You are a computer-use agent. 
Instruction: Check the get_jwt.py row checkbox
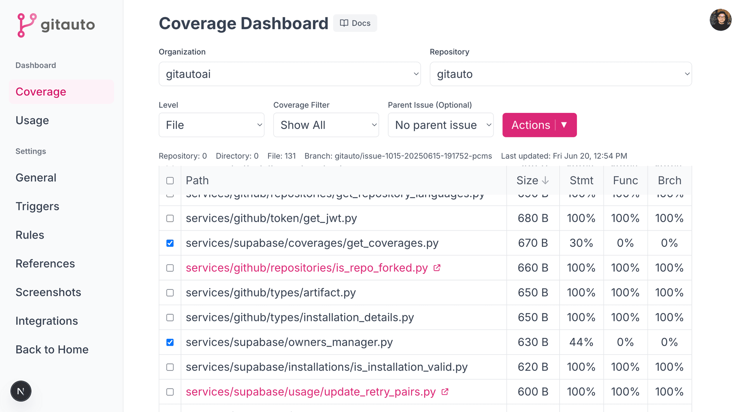click(170, 218)
